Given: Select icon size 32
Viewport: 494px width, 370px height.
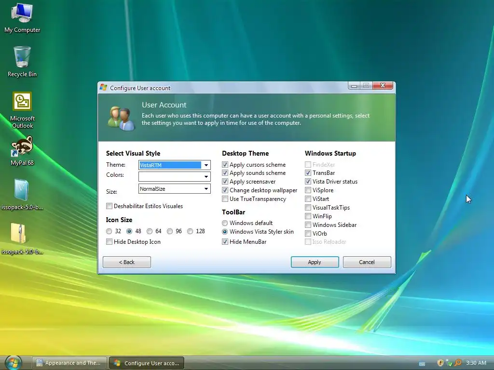Looking at the screenshot, I should click(x=109, y=231).
